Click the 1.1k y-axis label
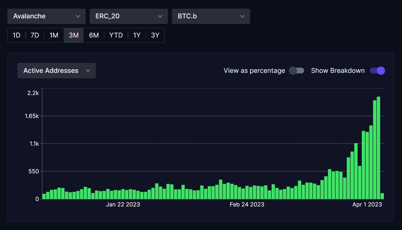 point(34,144)
